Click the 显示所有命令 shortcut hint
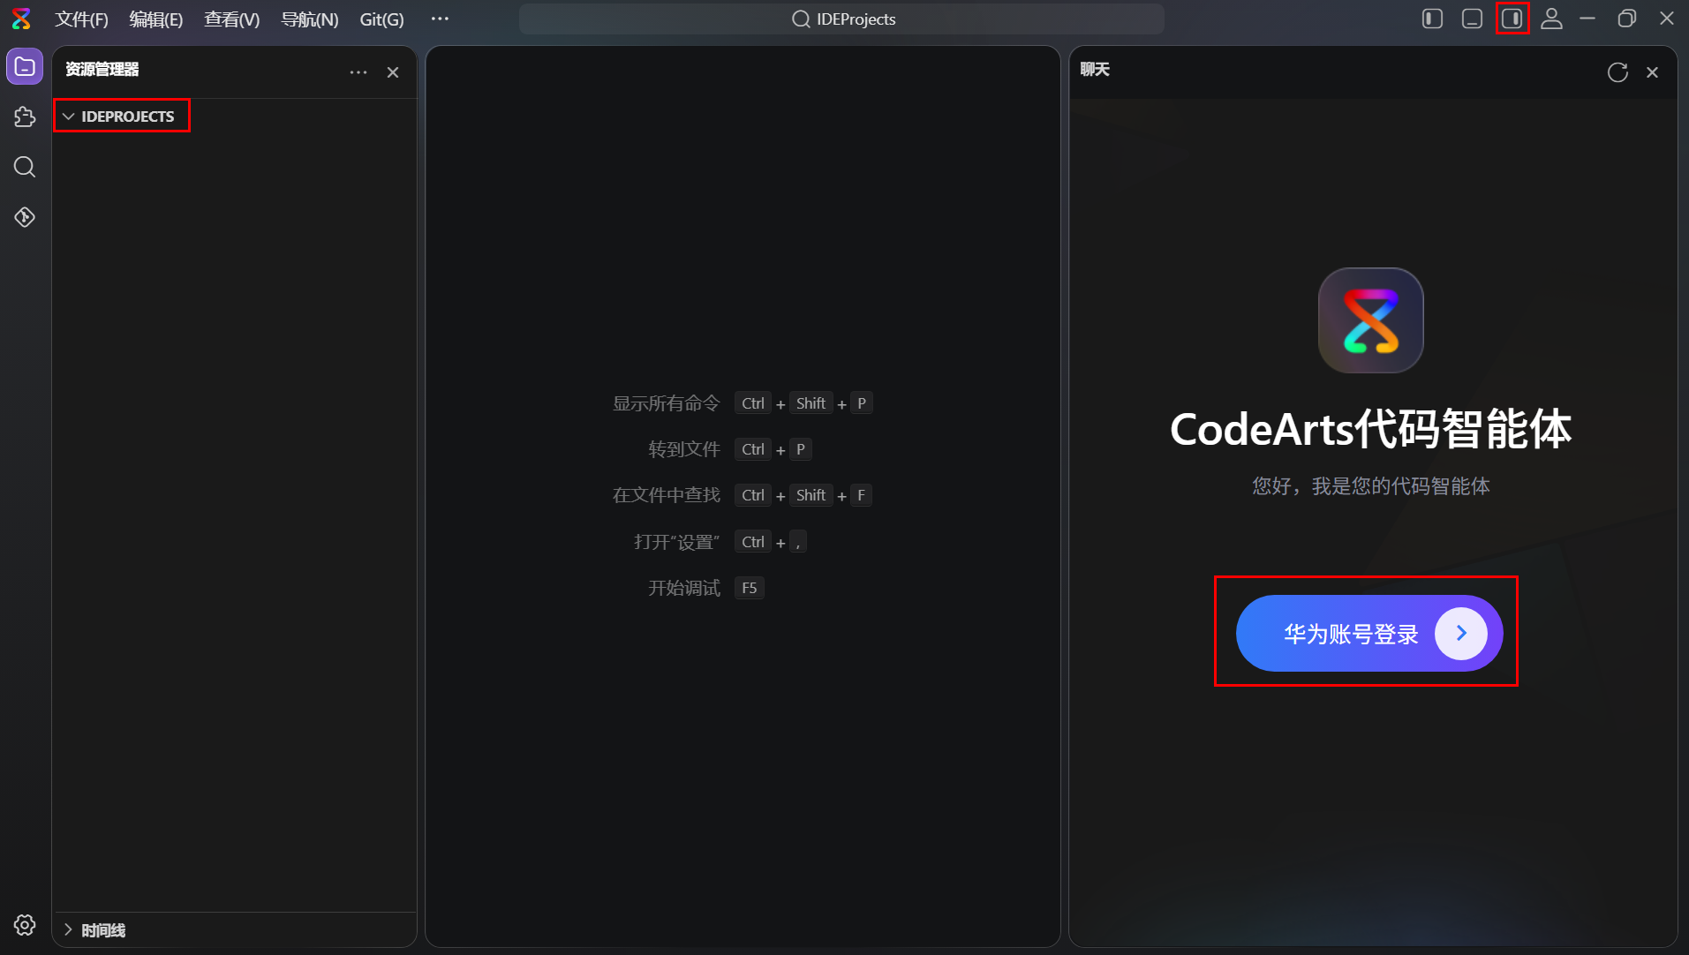The width and height of the screenshot is (1689, 955). tap(667, 403)
